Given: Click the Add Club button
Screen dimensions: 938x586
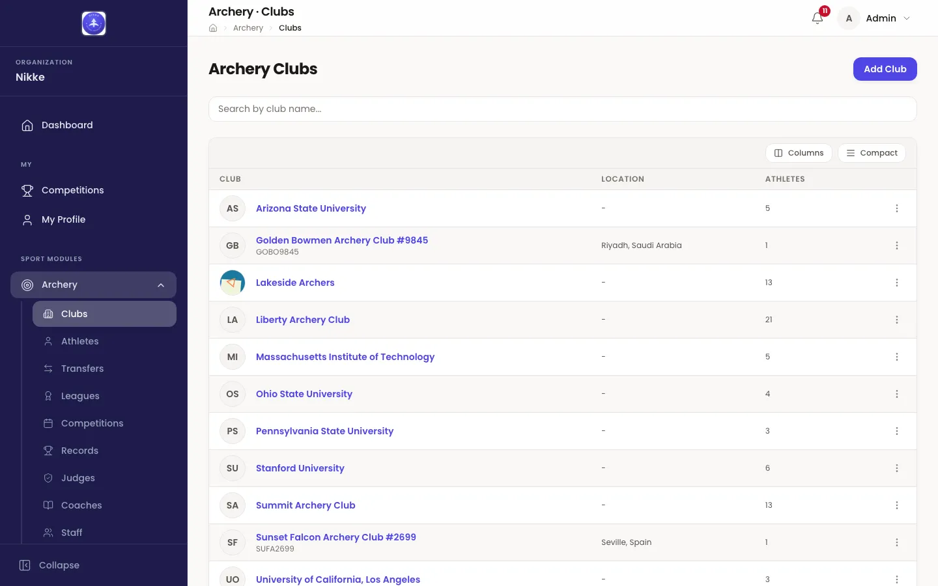Looking at the screenshot, I should 885,69.
